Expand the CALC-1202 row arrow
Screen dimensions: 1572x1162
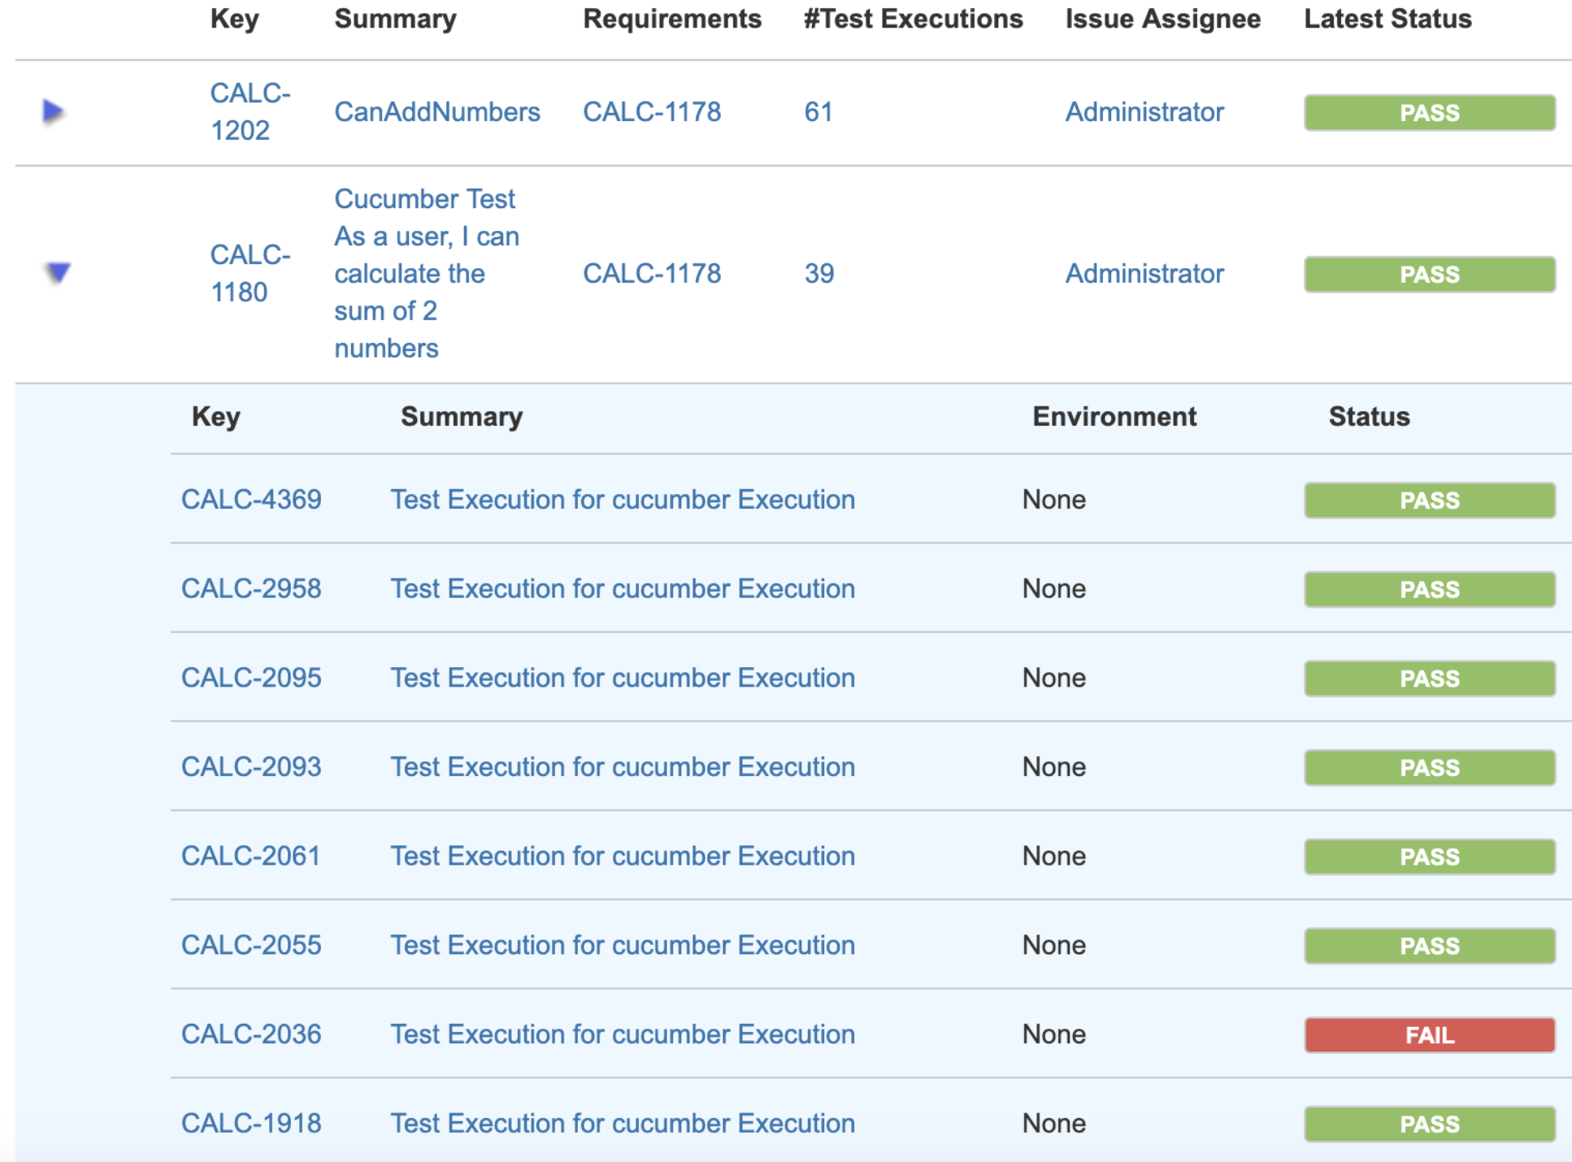pyautogui.click(x=53, y=111)
